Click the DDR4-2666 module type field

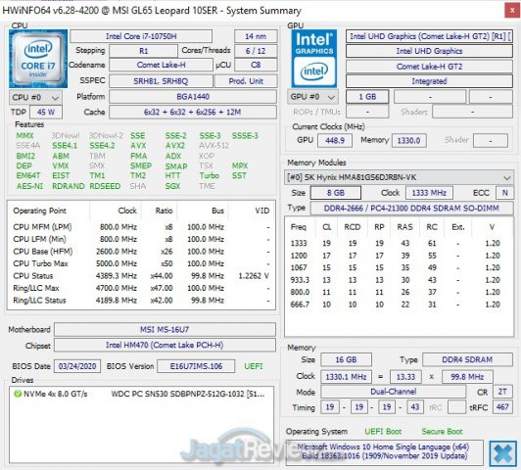pyautogui.click(x=411, y=209)
